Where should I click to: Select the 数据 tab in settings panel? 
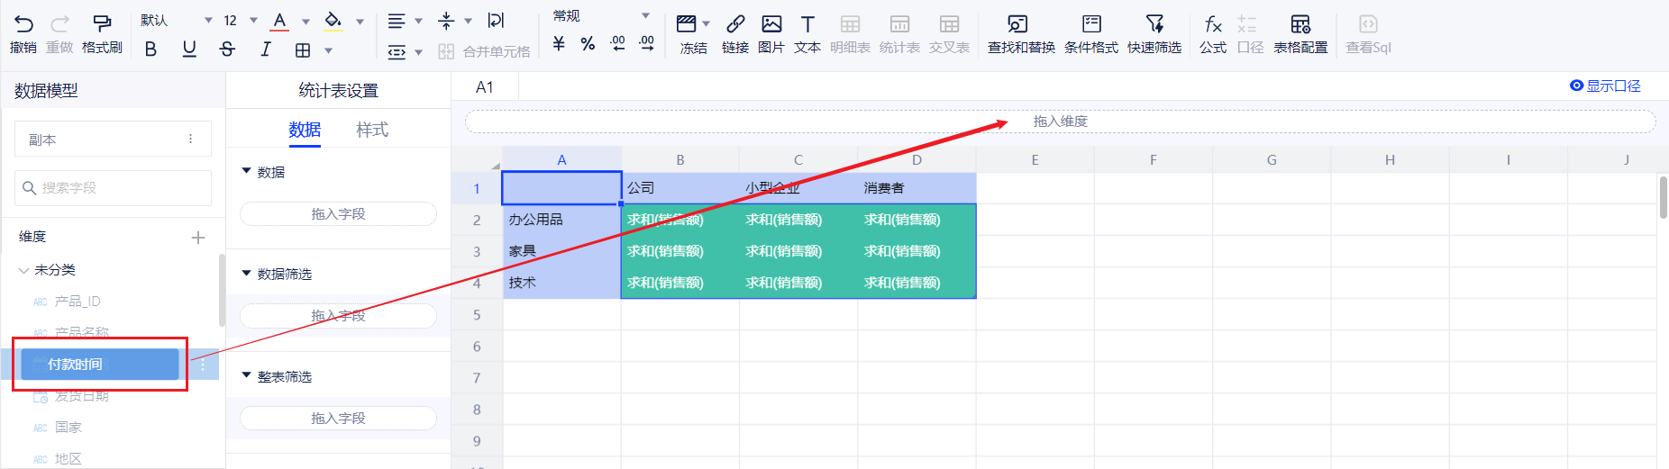[305, 130]
